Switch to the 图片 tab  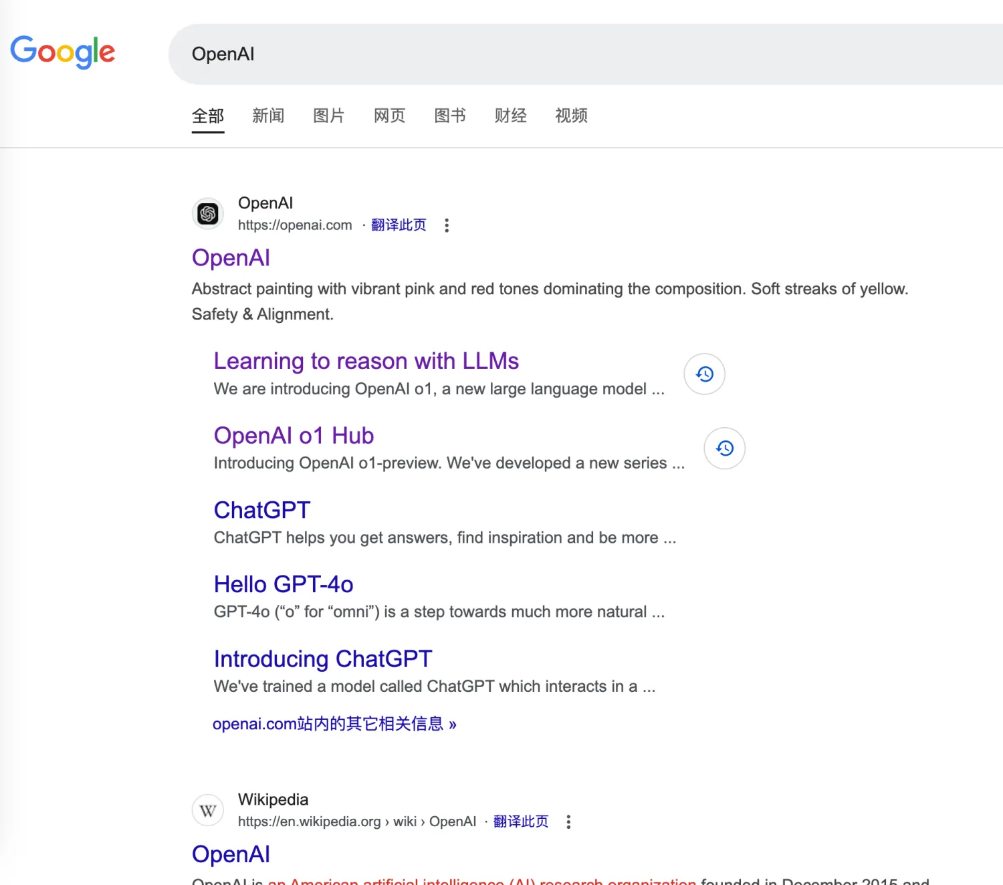[329, 116]
